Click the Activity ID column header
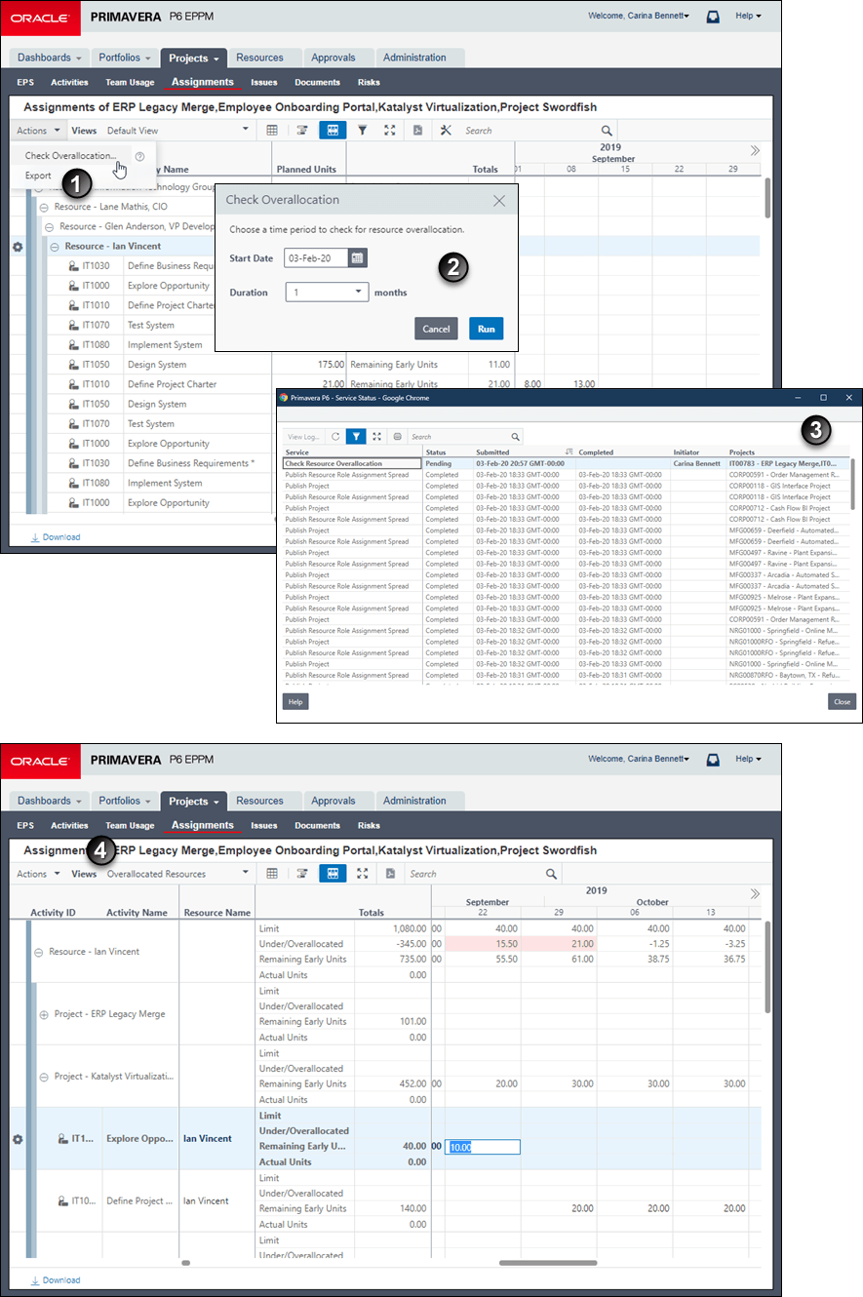This screenshot has height=1297, width=863. click(53, 913)
